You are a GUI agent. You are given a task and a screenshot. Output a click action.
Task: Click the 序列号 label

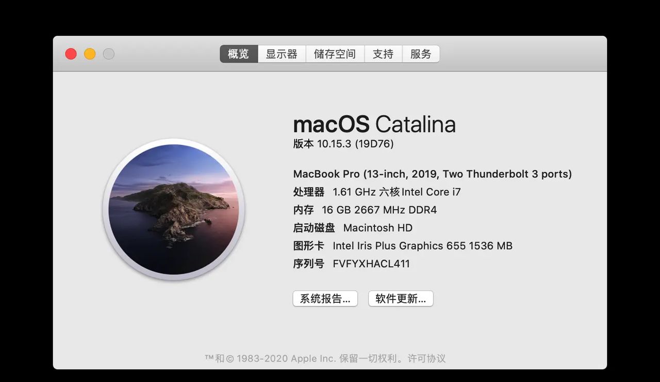pos(309,264)
